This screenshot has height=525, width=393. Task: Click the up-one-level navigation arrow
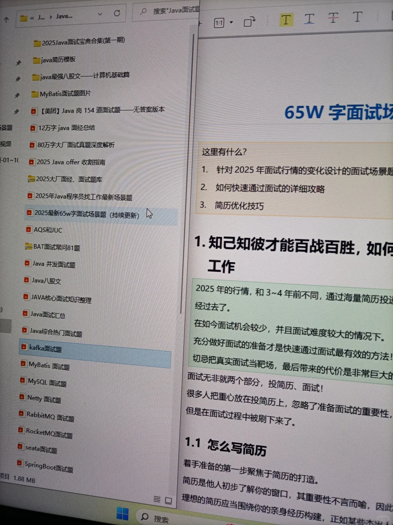click(x=6, y=19)
